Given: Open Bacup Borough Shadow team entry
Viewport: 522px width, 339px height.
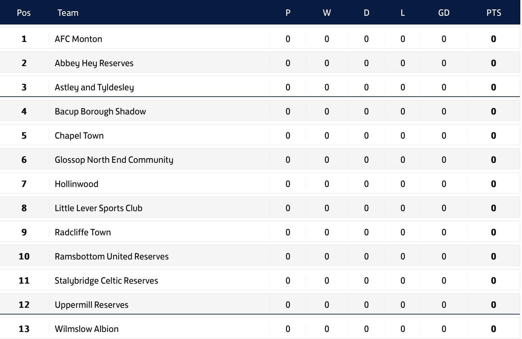Looking at the screenshot, I should pyautogui.click(x=100, y=111).
